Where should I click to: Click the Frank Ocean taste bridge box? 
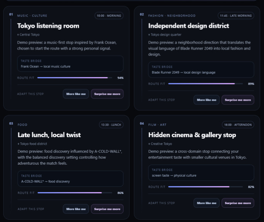pyautogui.click(x=70, y=64)
